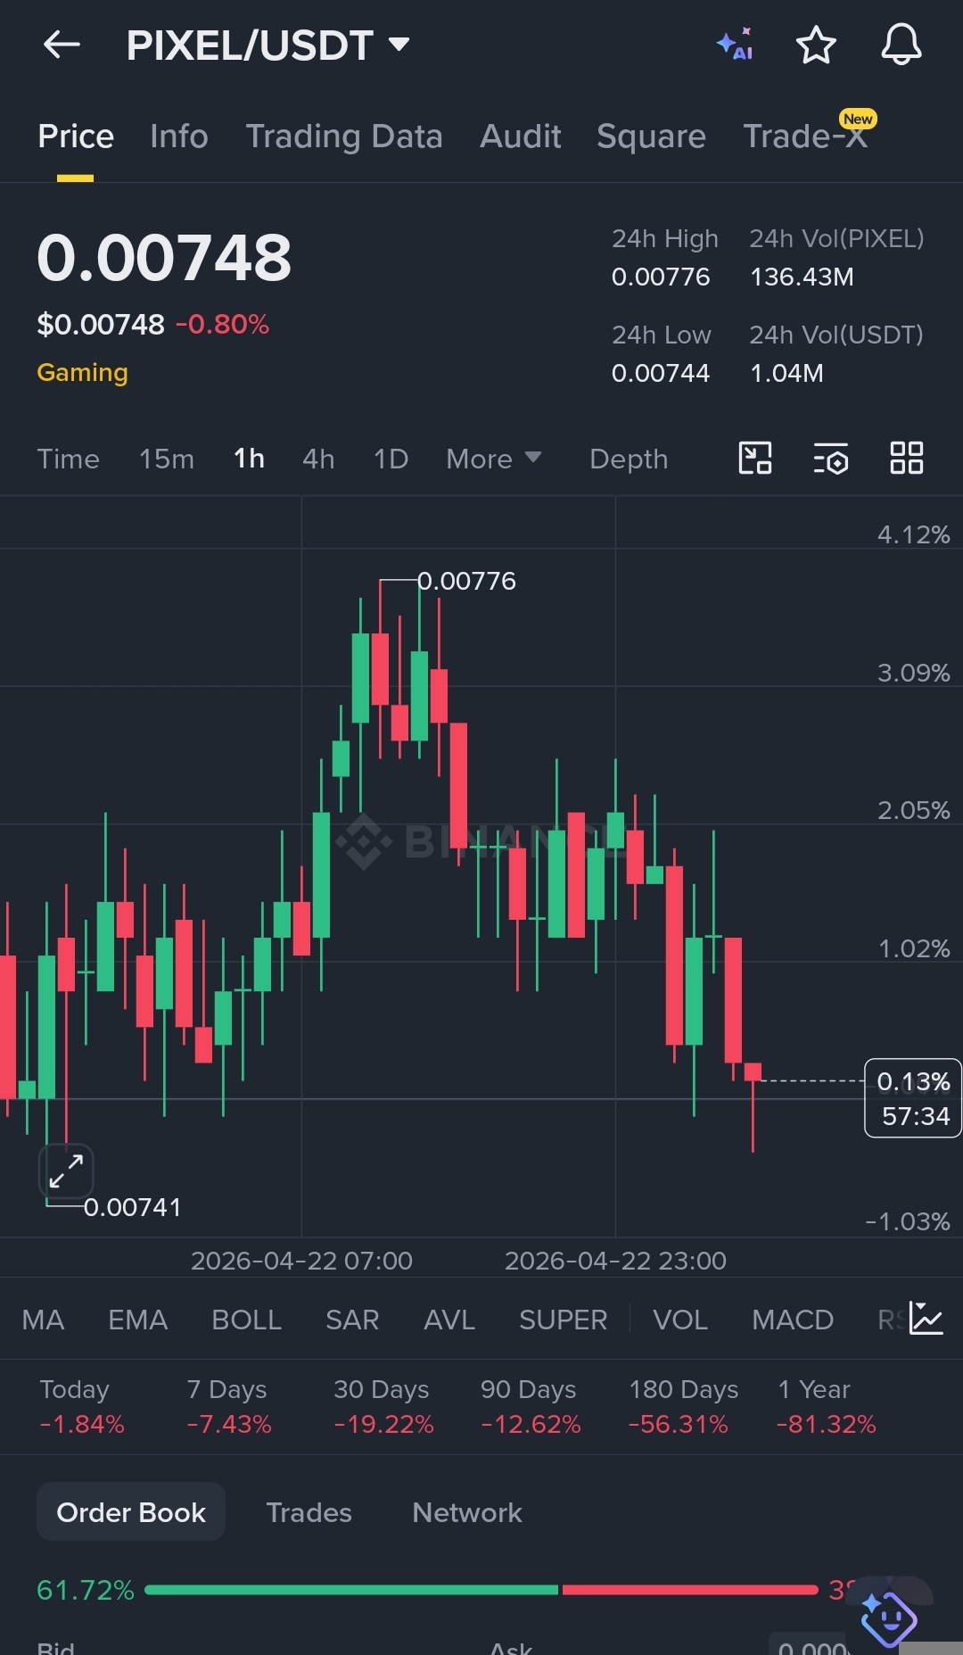The image size is (963, 1655).
Task: Open chart settings icon
Action: click(x=831, y=459)
